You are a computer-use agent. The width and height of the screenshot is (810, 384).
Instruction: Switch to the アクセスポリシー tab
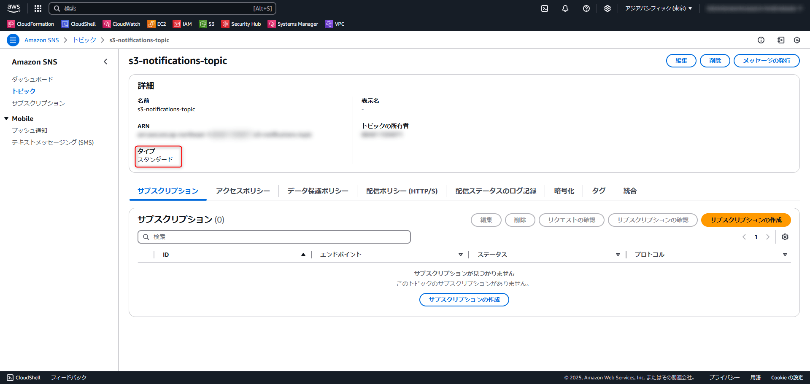pos(243,191)
